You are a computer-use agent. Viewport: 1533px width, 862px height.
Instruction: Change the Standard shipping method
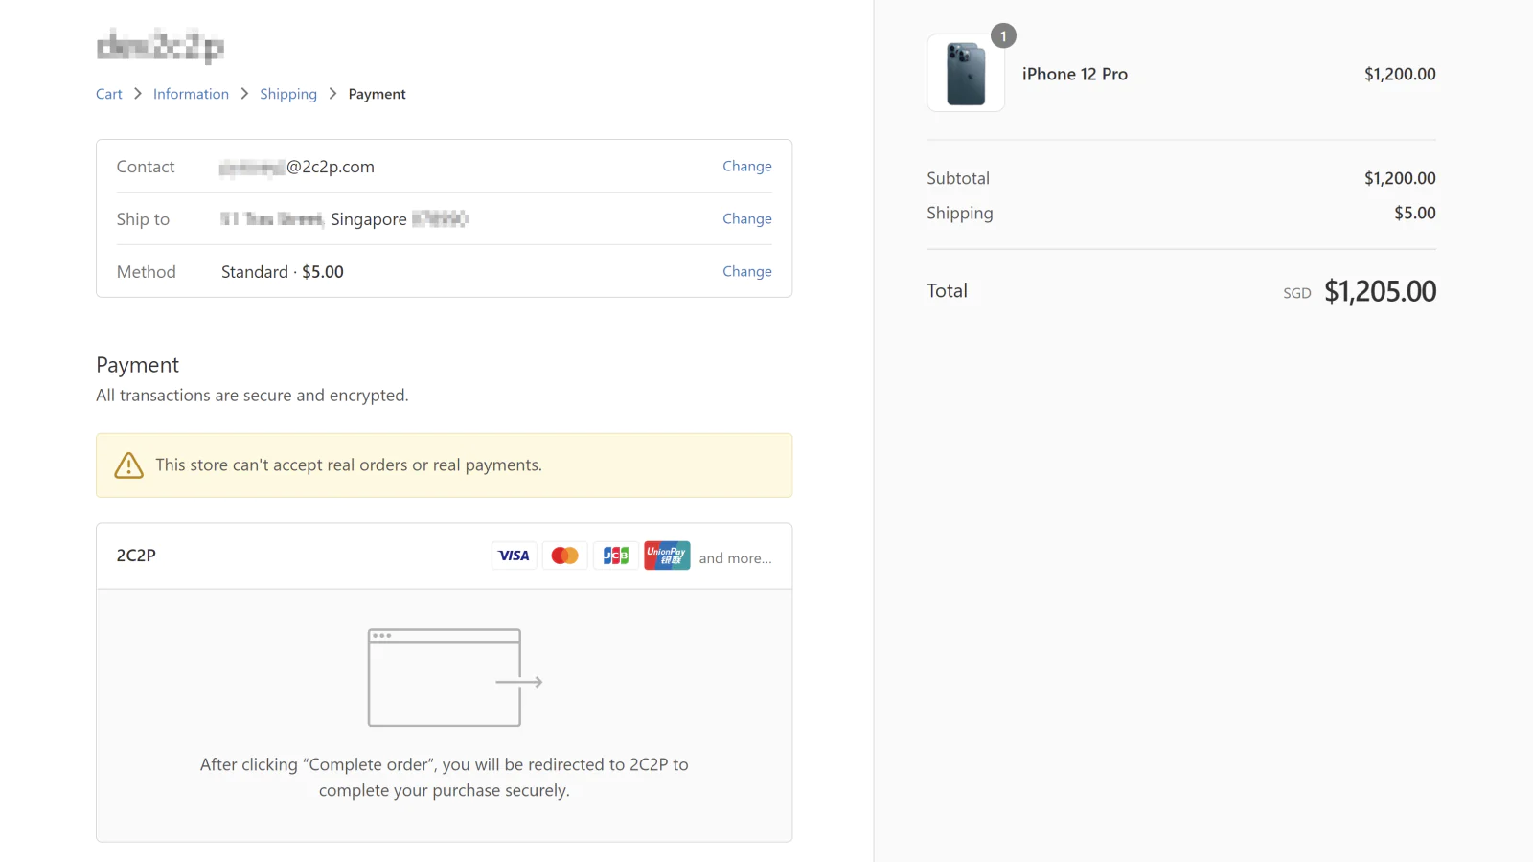tap(746, 271)
